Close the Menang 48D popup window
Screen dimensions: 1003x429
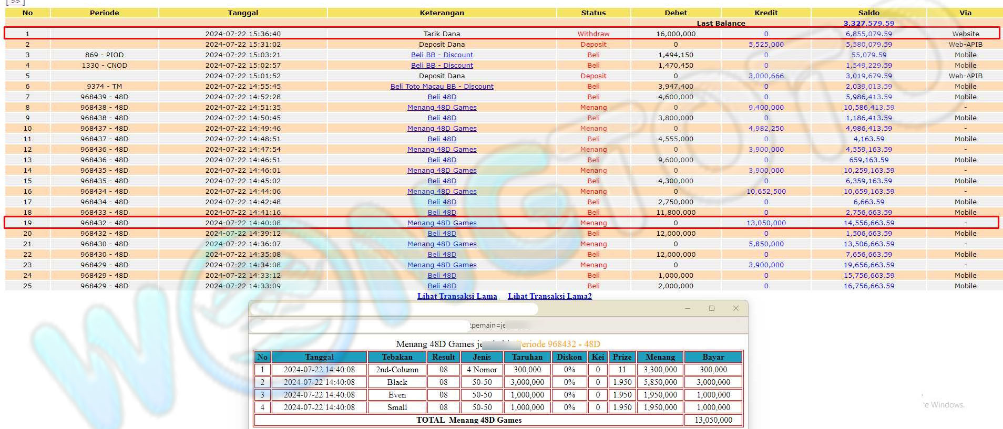click(736, 308)
